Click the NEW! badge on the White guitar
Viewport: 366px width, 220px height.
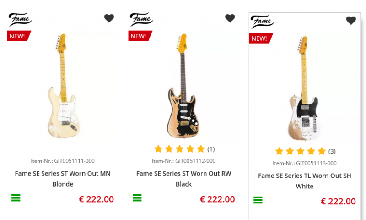(260, 38)
